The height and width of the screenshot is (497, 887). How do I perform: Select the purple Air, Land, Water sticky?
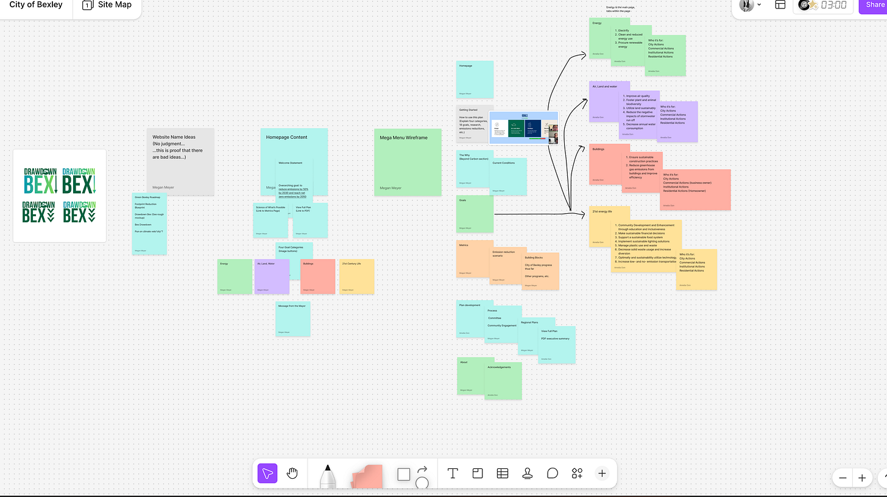pos(272,277)
